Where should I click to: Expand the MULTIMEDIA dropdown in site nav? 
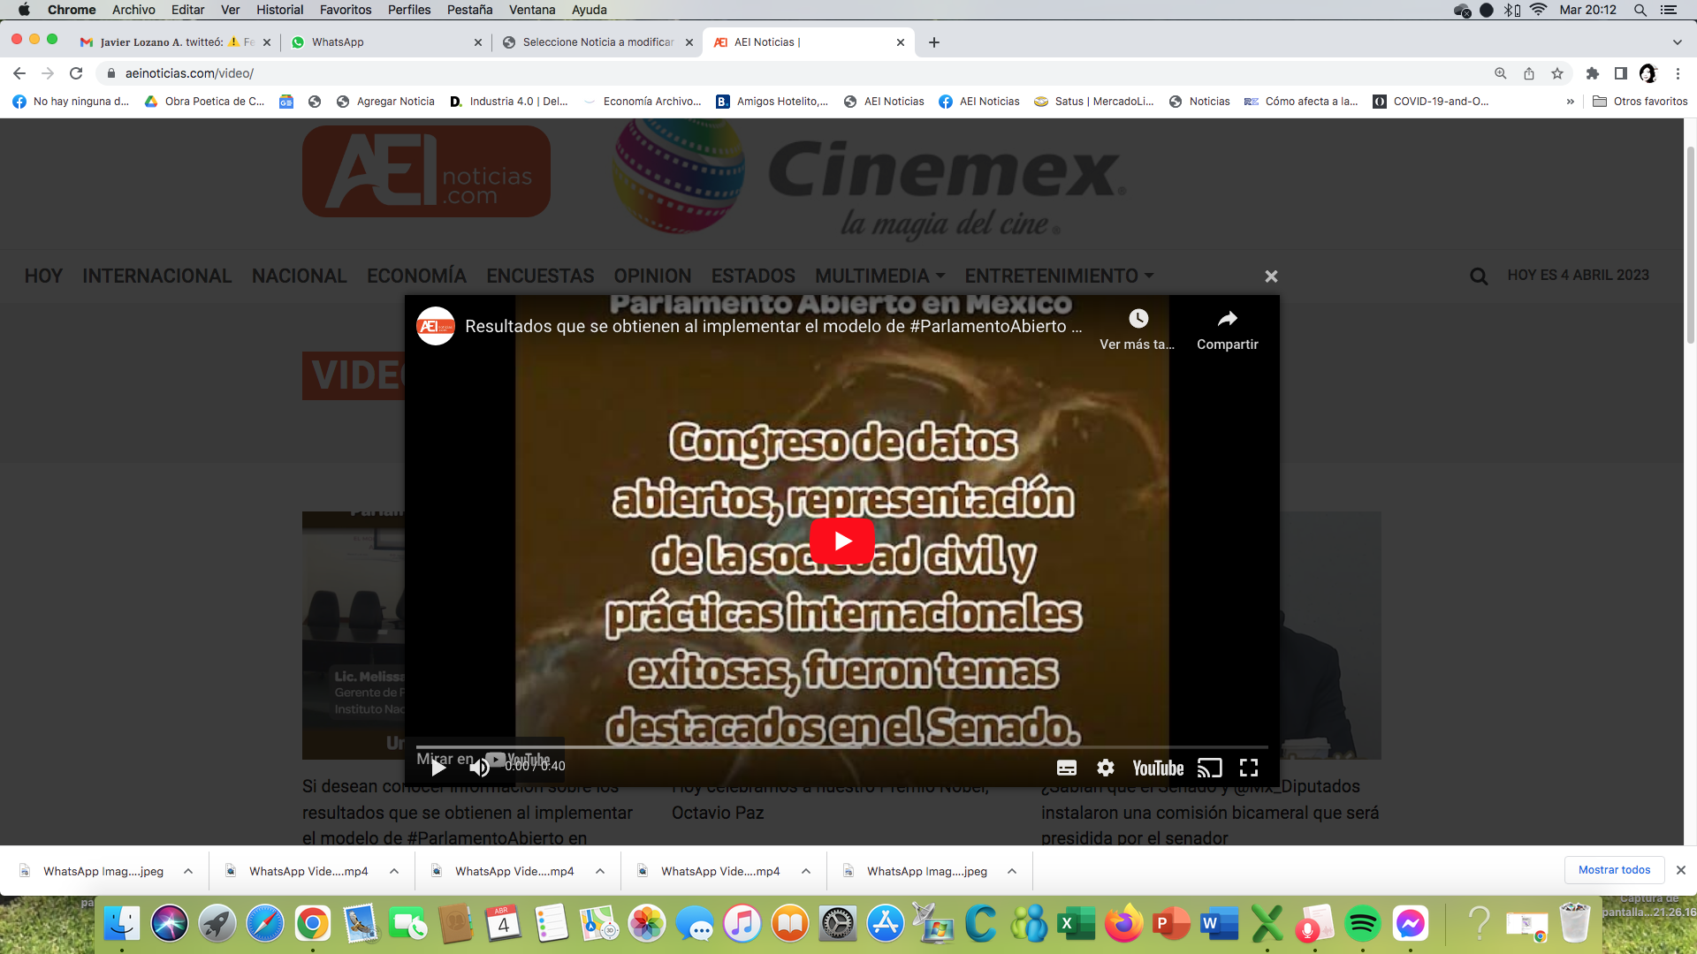(879, 276)
